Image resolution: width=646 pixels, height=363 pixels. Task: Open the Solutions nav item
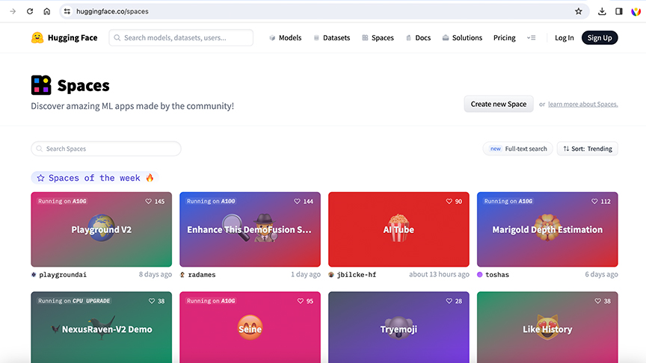pyautogui.click(x=462, y=38)
